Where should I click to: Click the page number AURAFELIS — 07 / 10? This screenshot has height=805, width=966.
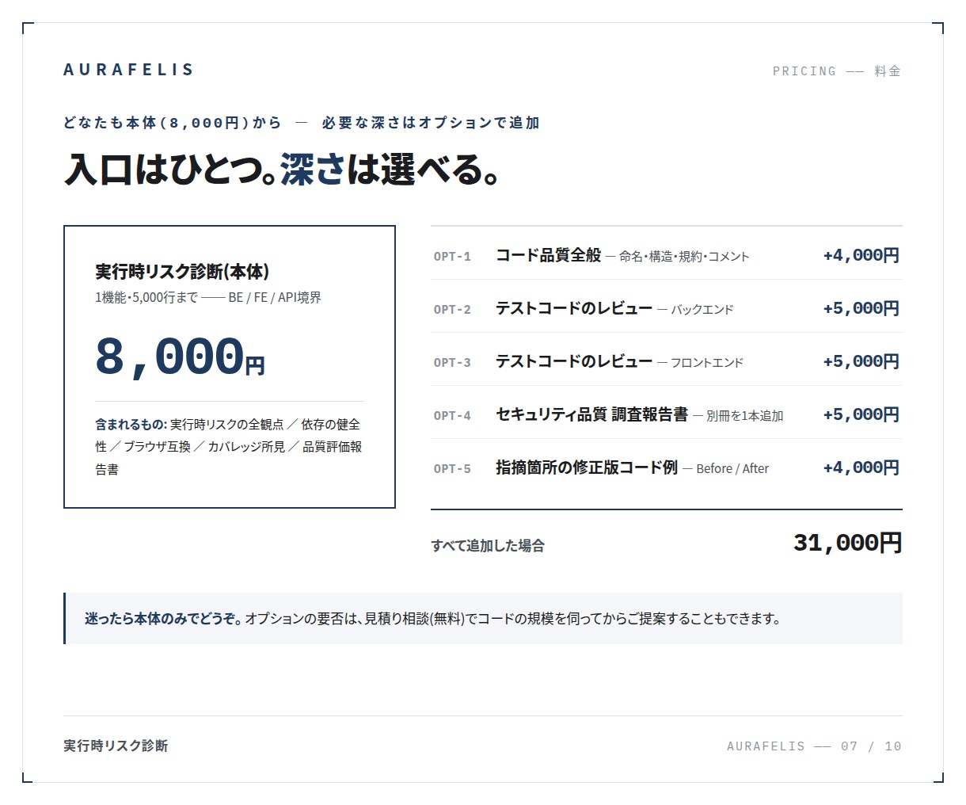814,746
